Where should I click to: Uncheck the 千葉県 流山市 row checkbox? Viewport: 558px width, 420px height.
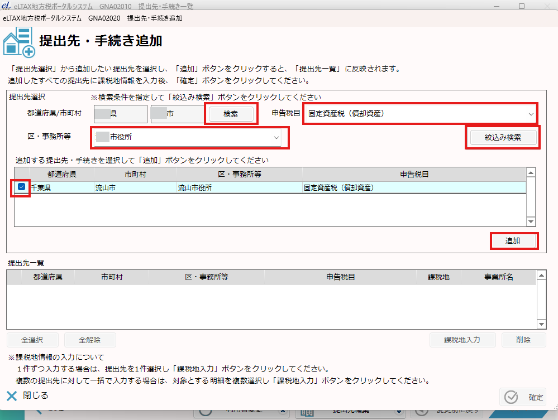pyautogui.click(x=22, y=187)
